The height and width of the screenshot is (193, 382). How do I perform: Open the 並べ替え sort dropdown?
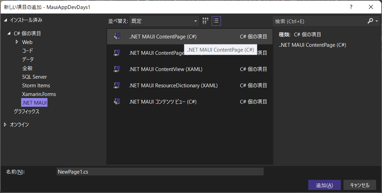pyautogui.click(x=164, y=21)
